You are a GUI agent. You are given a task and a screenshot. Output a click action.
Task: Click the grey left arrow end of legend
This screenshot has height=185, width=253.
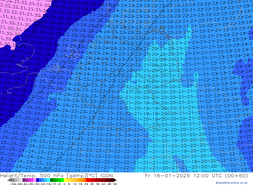9,180
